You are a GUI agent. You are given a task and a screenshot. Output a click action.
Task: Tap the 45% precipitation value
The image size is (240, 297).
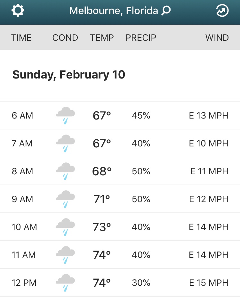tap(141, 116)
